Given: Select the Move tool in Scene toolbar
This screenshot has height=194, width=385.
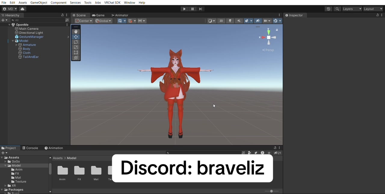Looking at the screenshot, I should [76, 37].
